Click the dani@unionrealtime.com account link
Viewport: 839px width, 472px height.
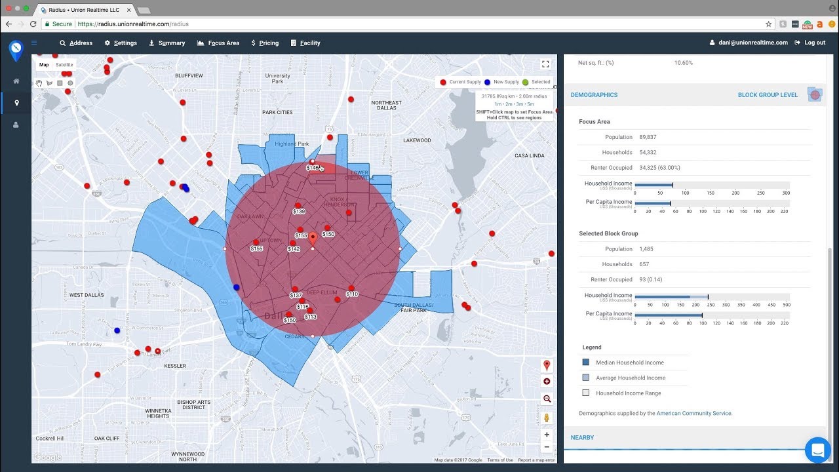click(749, 43)
